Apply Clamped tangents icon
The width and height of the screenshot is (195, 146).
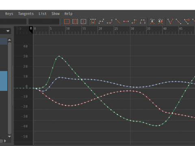[x=110, y=21]
